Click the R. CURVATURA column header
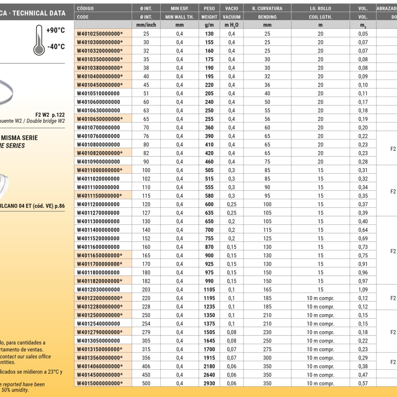Viewport: 397px width, 397px height. [x=267, y=8]
